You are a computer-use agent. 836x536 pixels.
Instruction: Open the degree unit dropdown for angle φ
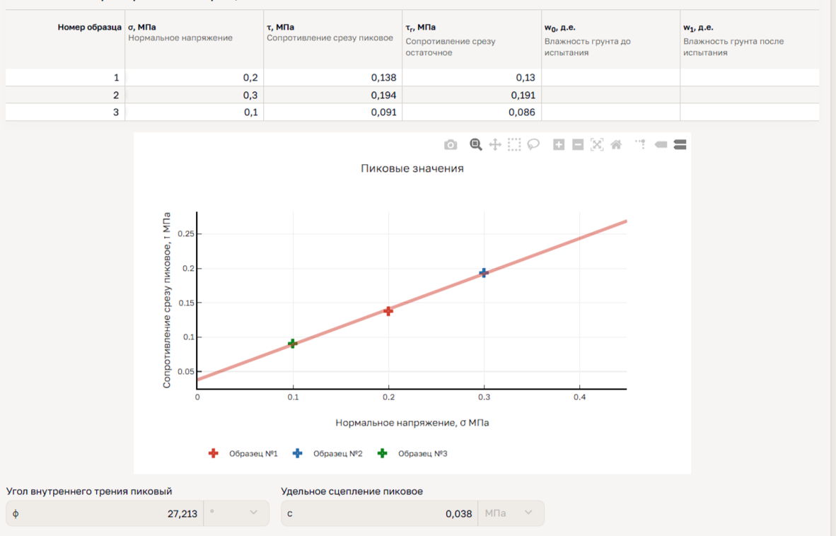point(236,513)
